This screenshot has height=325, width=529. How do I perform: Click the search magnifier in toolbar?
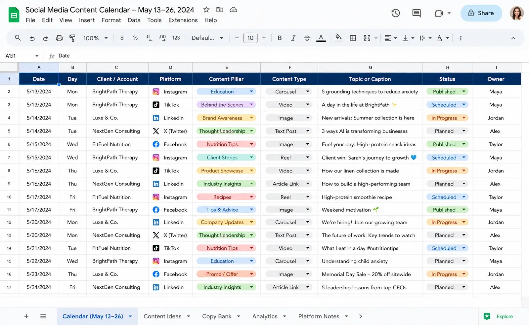coord(18,38)
